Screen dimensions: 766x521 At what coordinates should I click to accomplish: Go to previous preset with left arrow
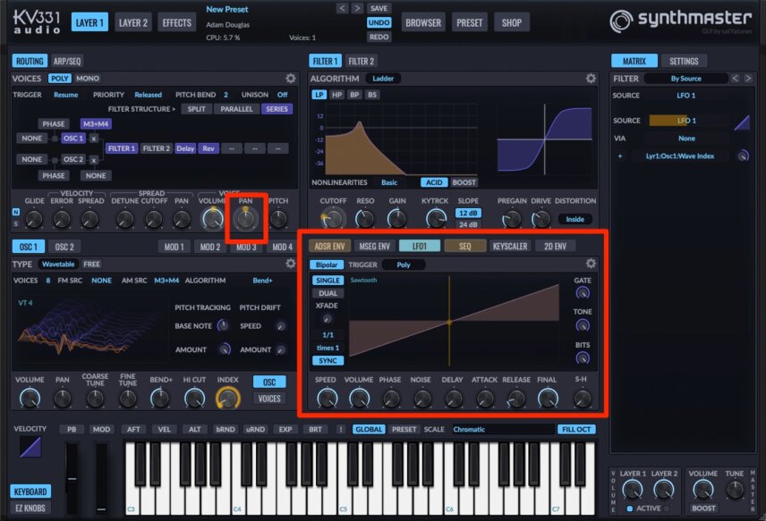click(343, 8)
